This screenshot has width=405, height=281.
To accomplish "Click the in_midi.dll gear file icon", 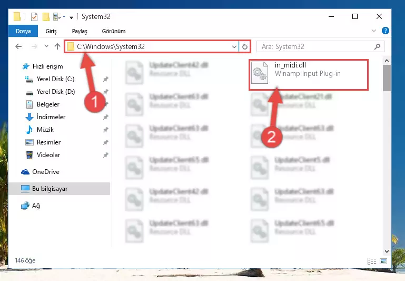I will point(260,73).
